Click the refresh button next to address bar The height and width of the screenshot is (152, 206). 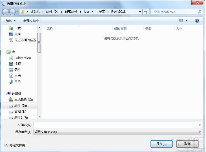click(x=146, y=12)
